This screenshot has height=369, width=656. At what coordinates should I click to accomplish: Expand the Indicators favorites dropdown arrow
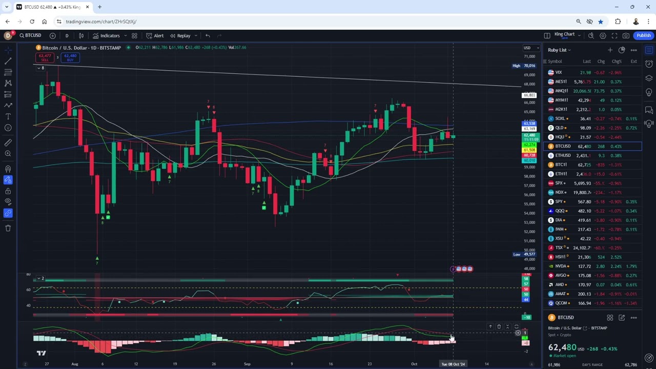125,35
